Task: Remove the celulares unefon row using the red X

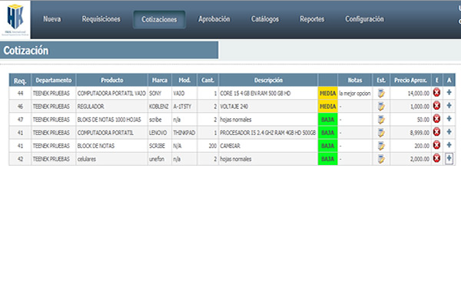Action: 436,158
